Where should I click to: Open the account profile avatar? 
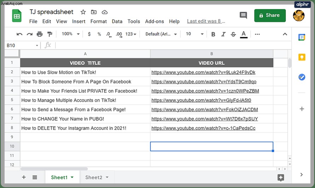tap(298, 15)
